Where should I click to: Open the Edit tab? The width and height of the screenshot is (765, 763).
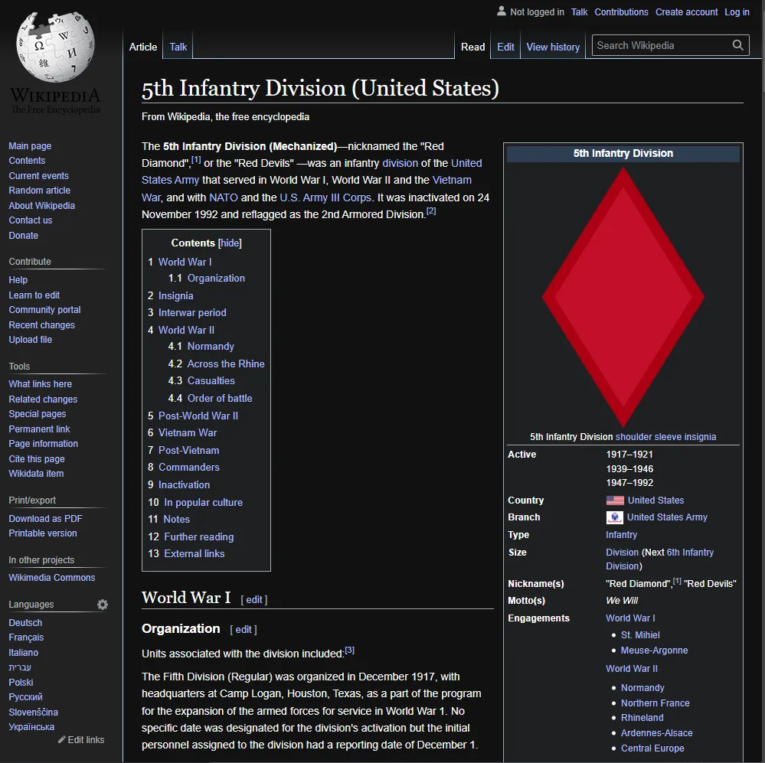click(x=505, y=47)
